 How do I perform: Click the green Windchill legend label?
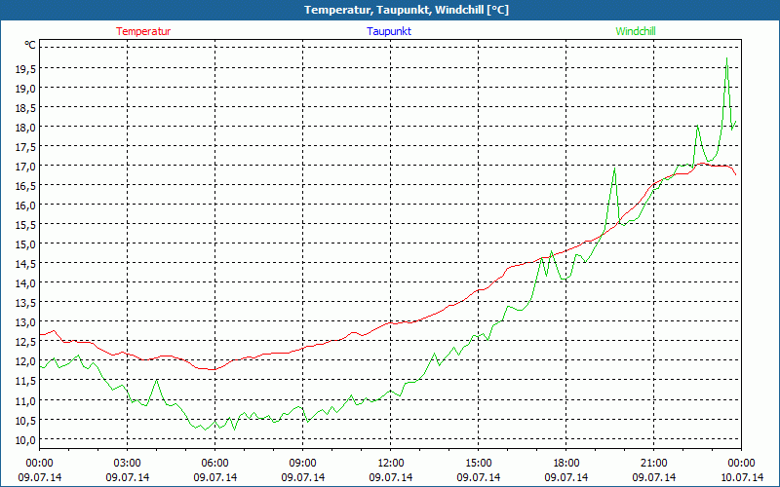(x=636, y=31)
